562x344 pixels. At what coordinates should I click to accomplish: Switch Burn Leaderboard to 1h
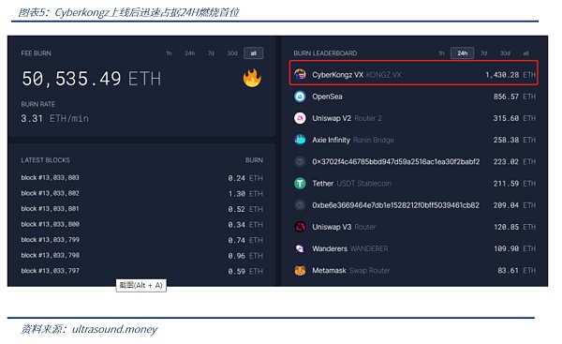tap(441, 53)
